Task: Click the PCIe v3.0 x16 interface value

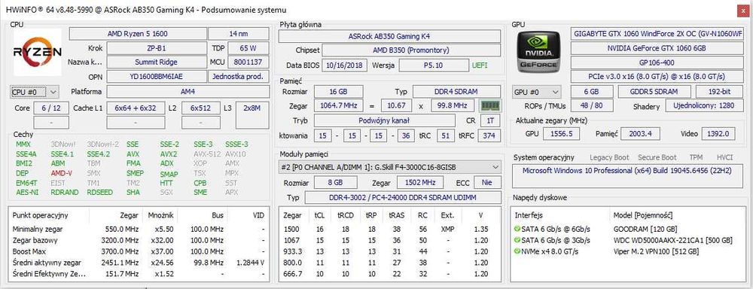Action: click(x=657, y=76)
